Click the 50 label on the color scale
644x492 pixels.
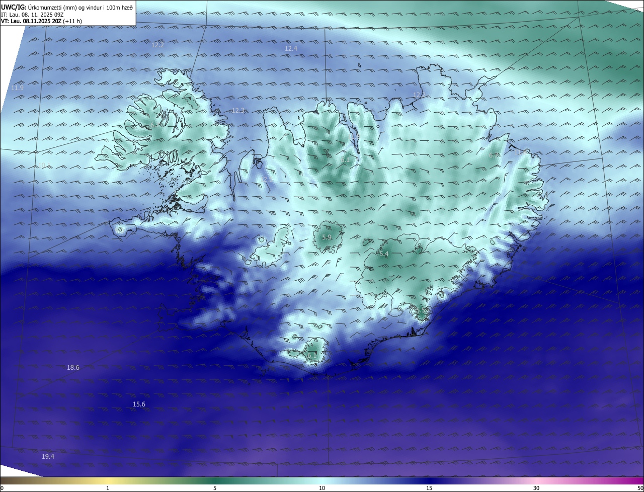coord(640,488)
